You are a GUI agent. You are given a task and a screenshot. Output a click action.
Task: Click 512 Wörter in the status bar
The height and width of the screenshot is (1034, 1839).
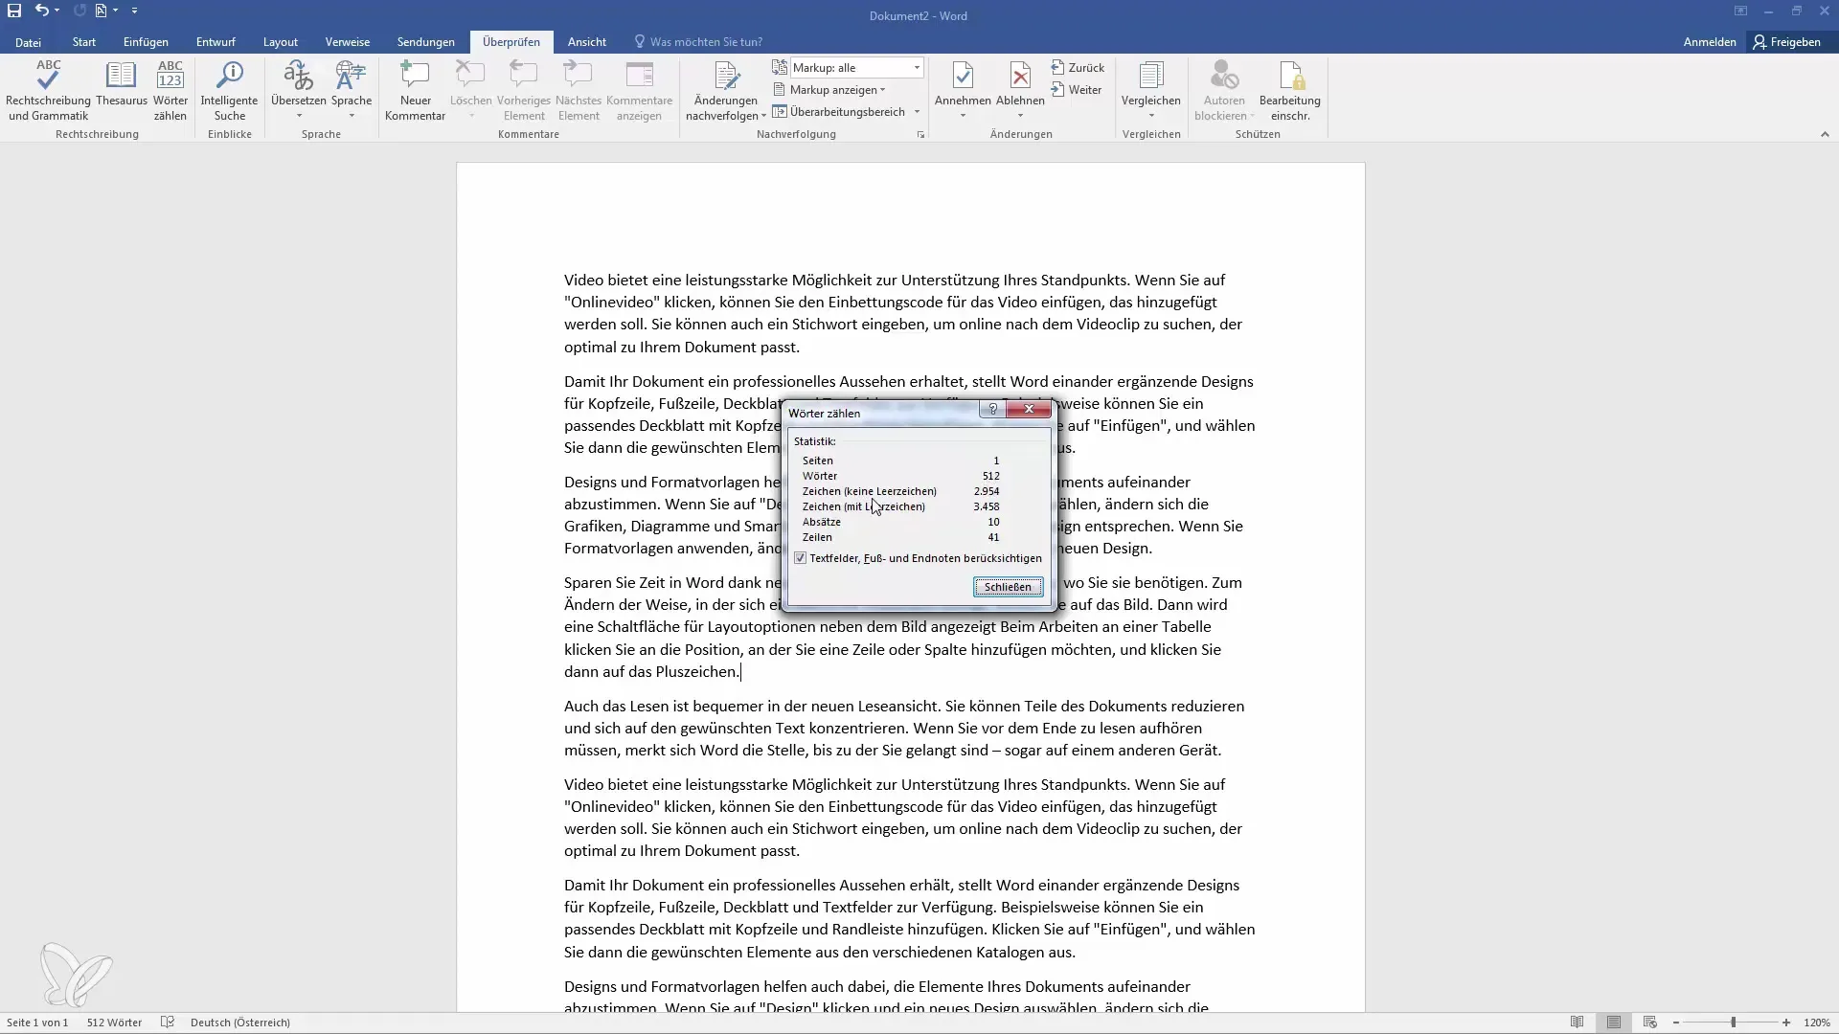(114, 1023)
